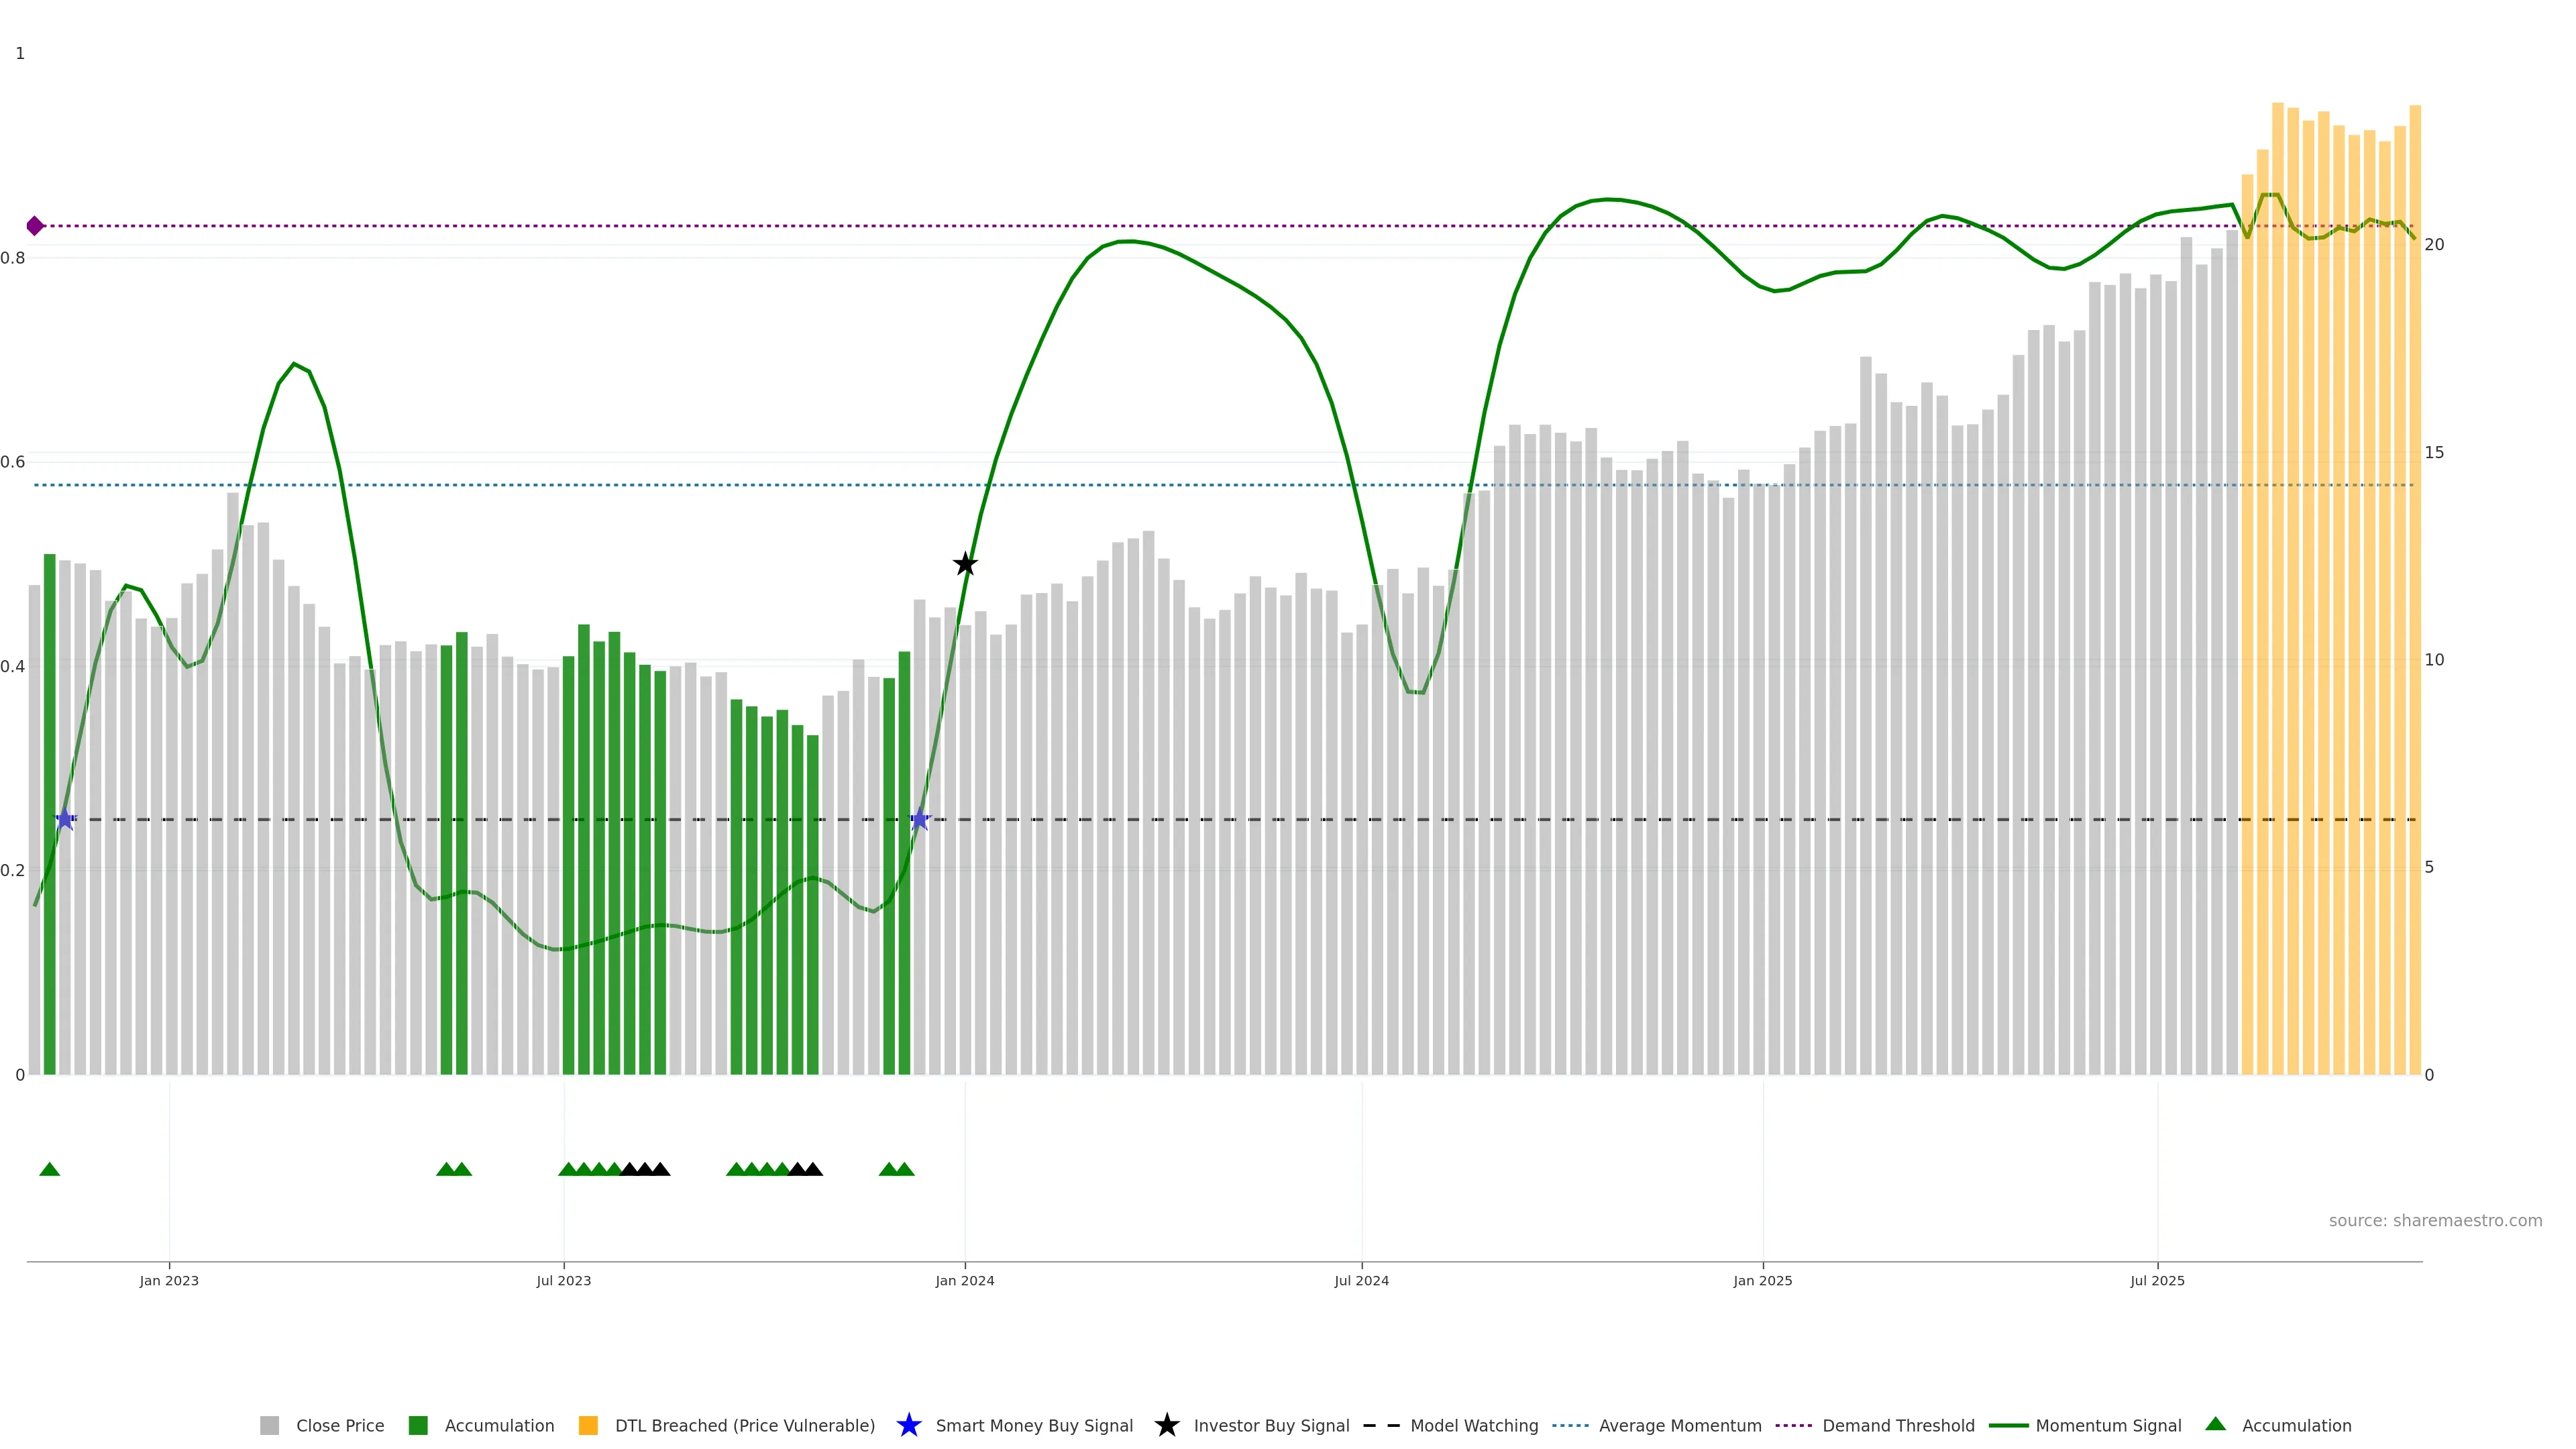2576x1449 pixels.
Task: Click the purple diamond marker on Demand Threshold line
Action: coord(35,226)
